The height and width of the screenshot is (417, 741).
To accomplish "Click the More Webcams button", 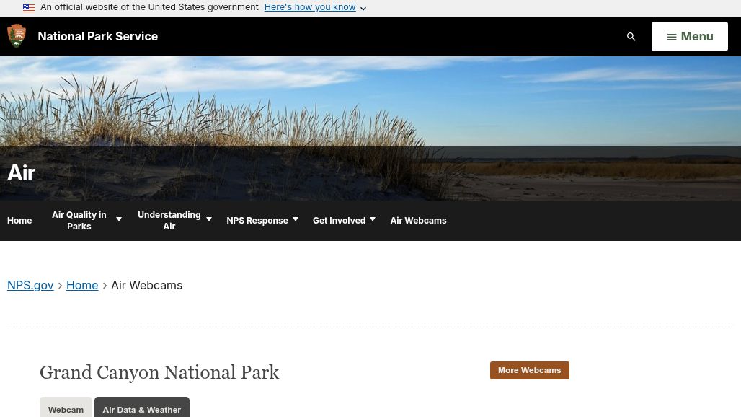I will [x=529, y=370].
